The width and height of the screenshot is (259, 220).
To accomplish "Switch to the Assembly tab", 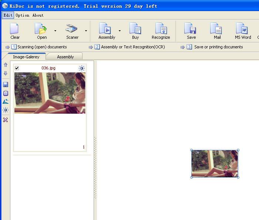I will click(65, 57).
